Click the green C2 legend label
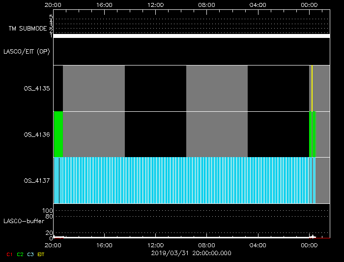The height and width of the screenshot is (262, 344). [20, 255]
